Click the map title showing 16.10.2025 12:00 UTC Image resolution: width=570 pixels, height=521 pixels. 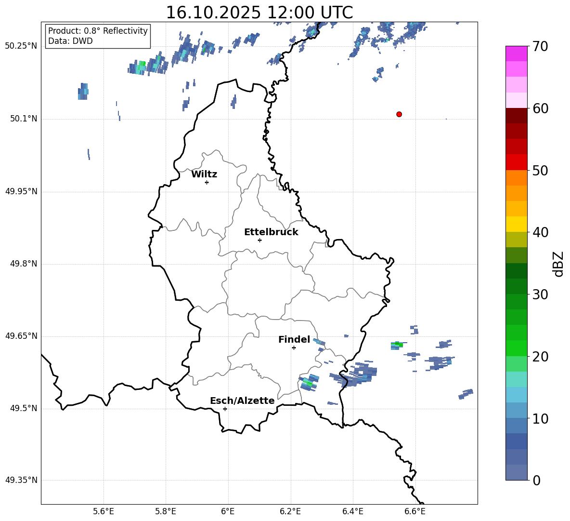click(x=259, y=13)
